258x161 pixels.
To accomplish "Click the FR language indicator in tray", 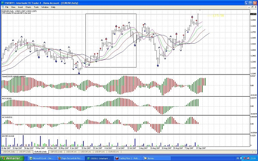I will point(238,159).
